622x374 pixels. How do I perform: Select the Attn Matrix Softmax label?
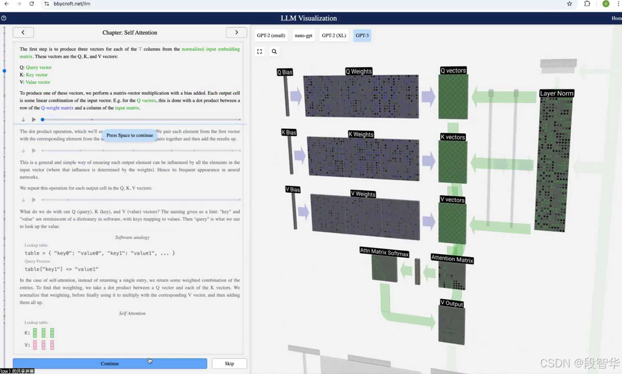click(x=384, y=252)
